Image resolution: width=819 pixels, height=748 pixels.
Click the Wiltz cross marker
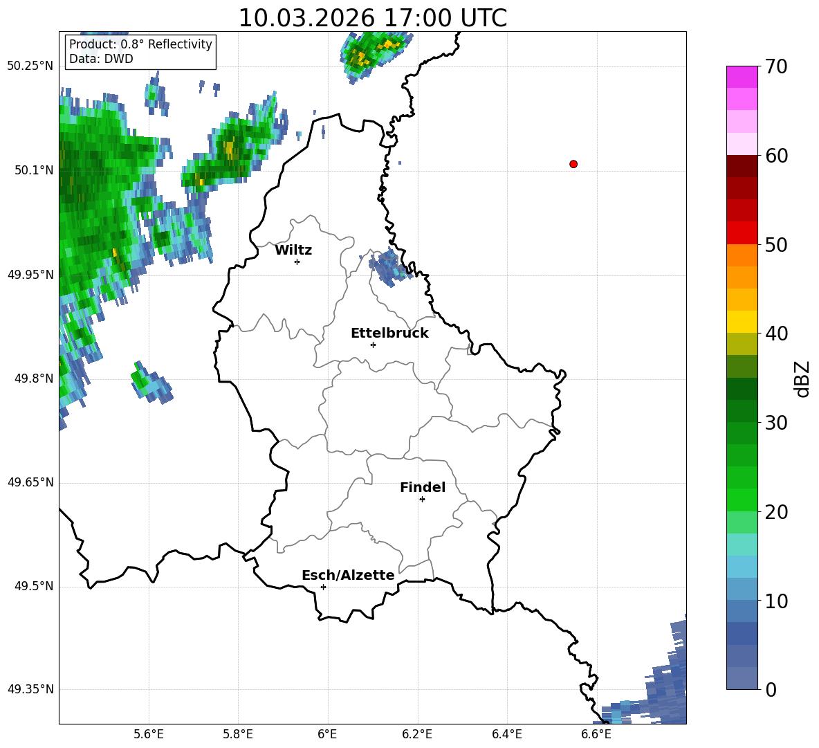tap(297, 262)
